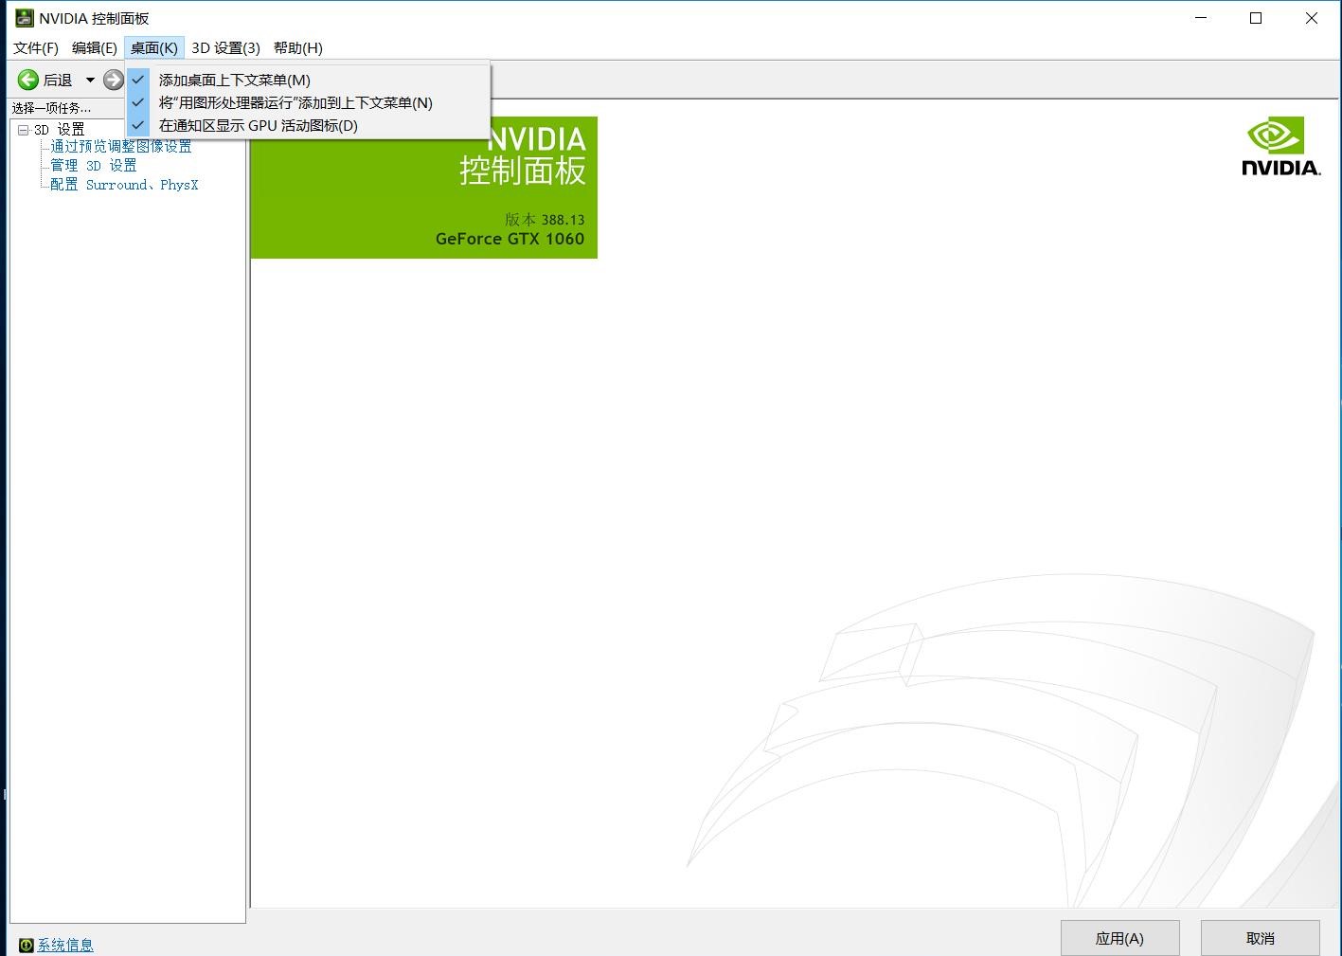
Task: Minimize the NVIDIA Control Panel window
Action: [1201, 18]
